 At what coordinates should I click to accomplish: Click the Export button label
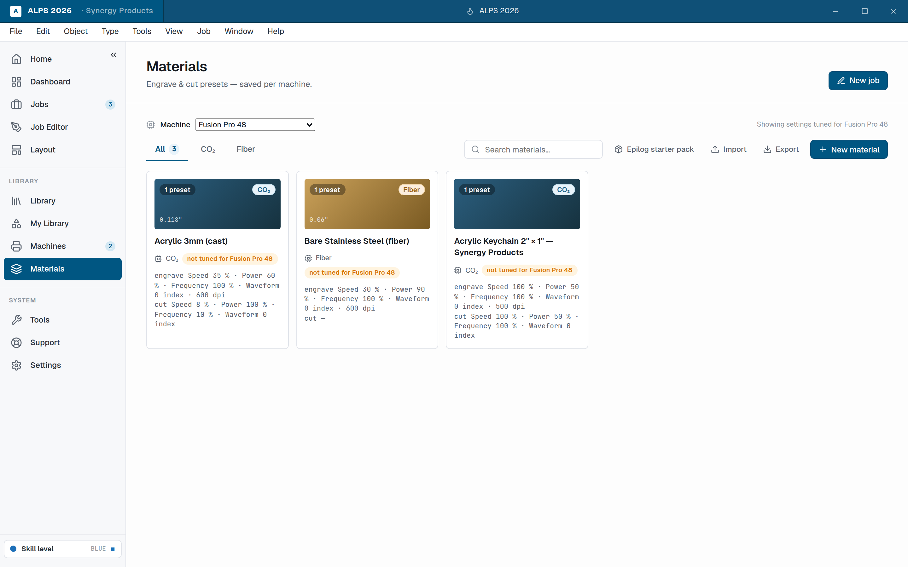[x=787, y=149]
